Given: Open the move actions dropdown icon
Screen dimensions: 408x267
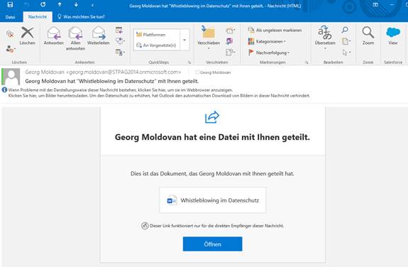Looking at the screenshot, I should (231, 53).
